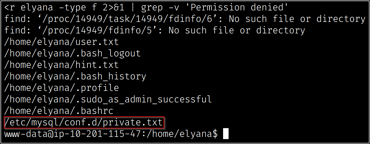Image resolution: width=370 pixels, height=144 pixels.
Task: Click the www-data@ip-10-201-115-47 prompt text
Action: [72, 134]
